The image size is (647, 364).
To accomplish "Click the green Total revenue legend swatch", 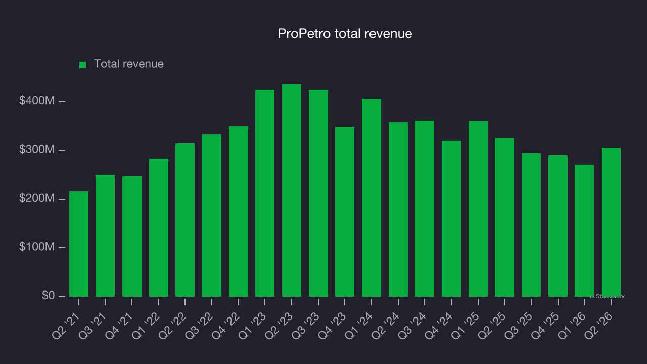I will pos(83,65).
